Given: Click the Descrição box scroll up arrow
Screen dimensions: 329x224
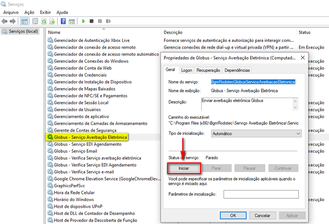Looking at the screenshot, I should pos(295,102).
